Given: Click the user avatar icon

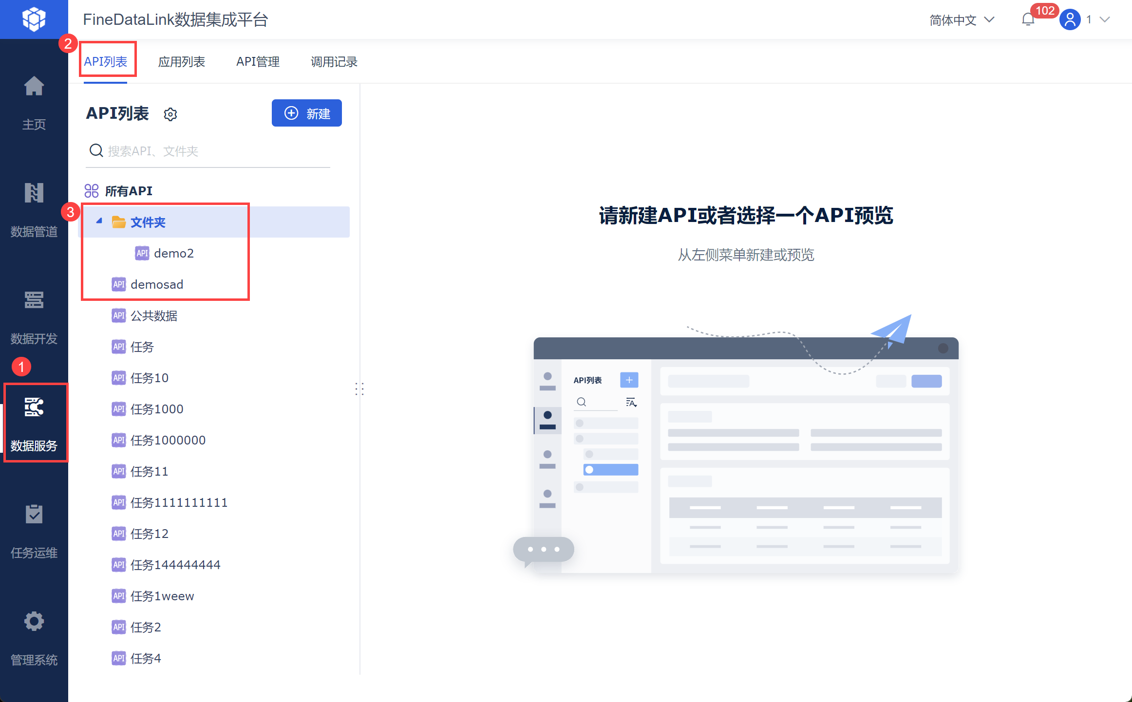Looking at the screenshot, I should [1070, 19].
